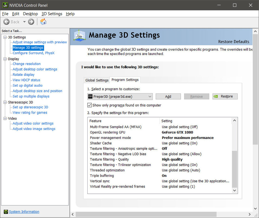Open the Prepar3D program dropdown
The image size is (259, 218).
coord(120,96)
